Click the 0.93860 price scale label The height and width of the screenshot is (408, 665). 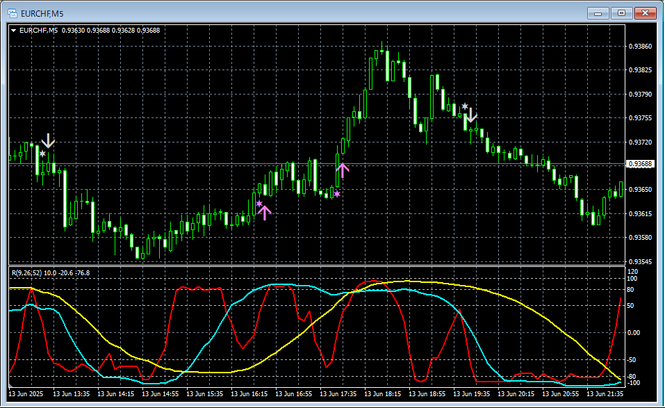click(641, 47)
